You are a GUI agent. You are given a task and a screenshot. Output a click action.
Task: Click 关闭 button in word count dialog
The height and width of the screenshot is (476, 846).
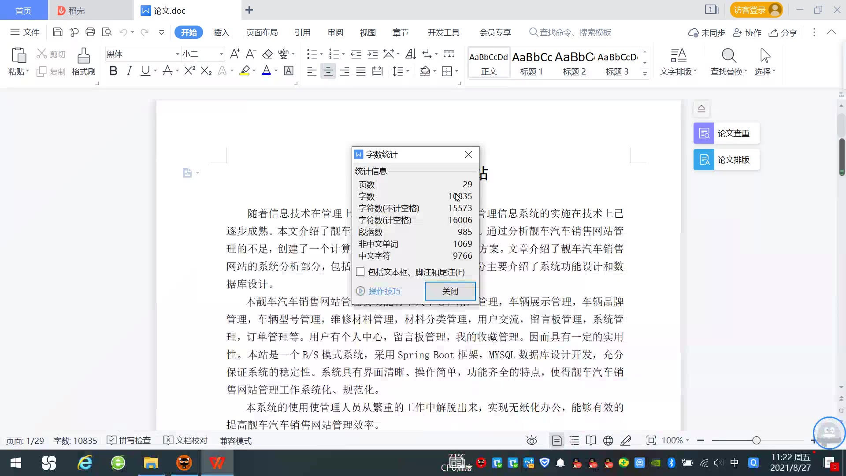[450, 291]
